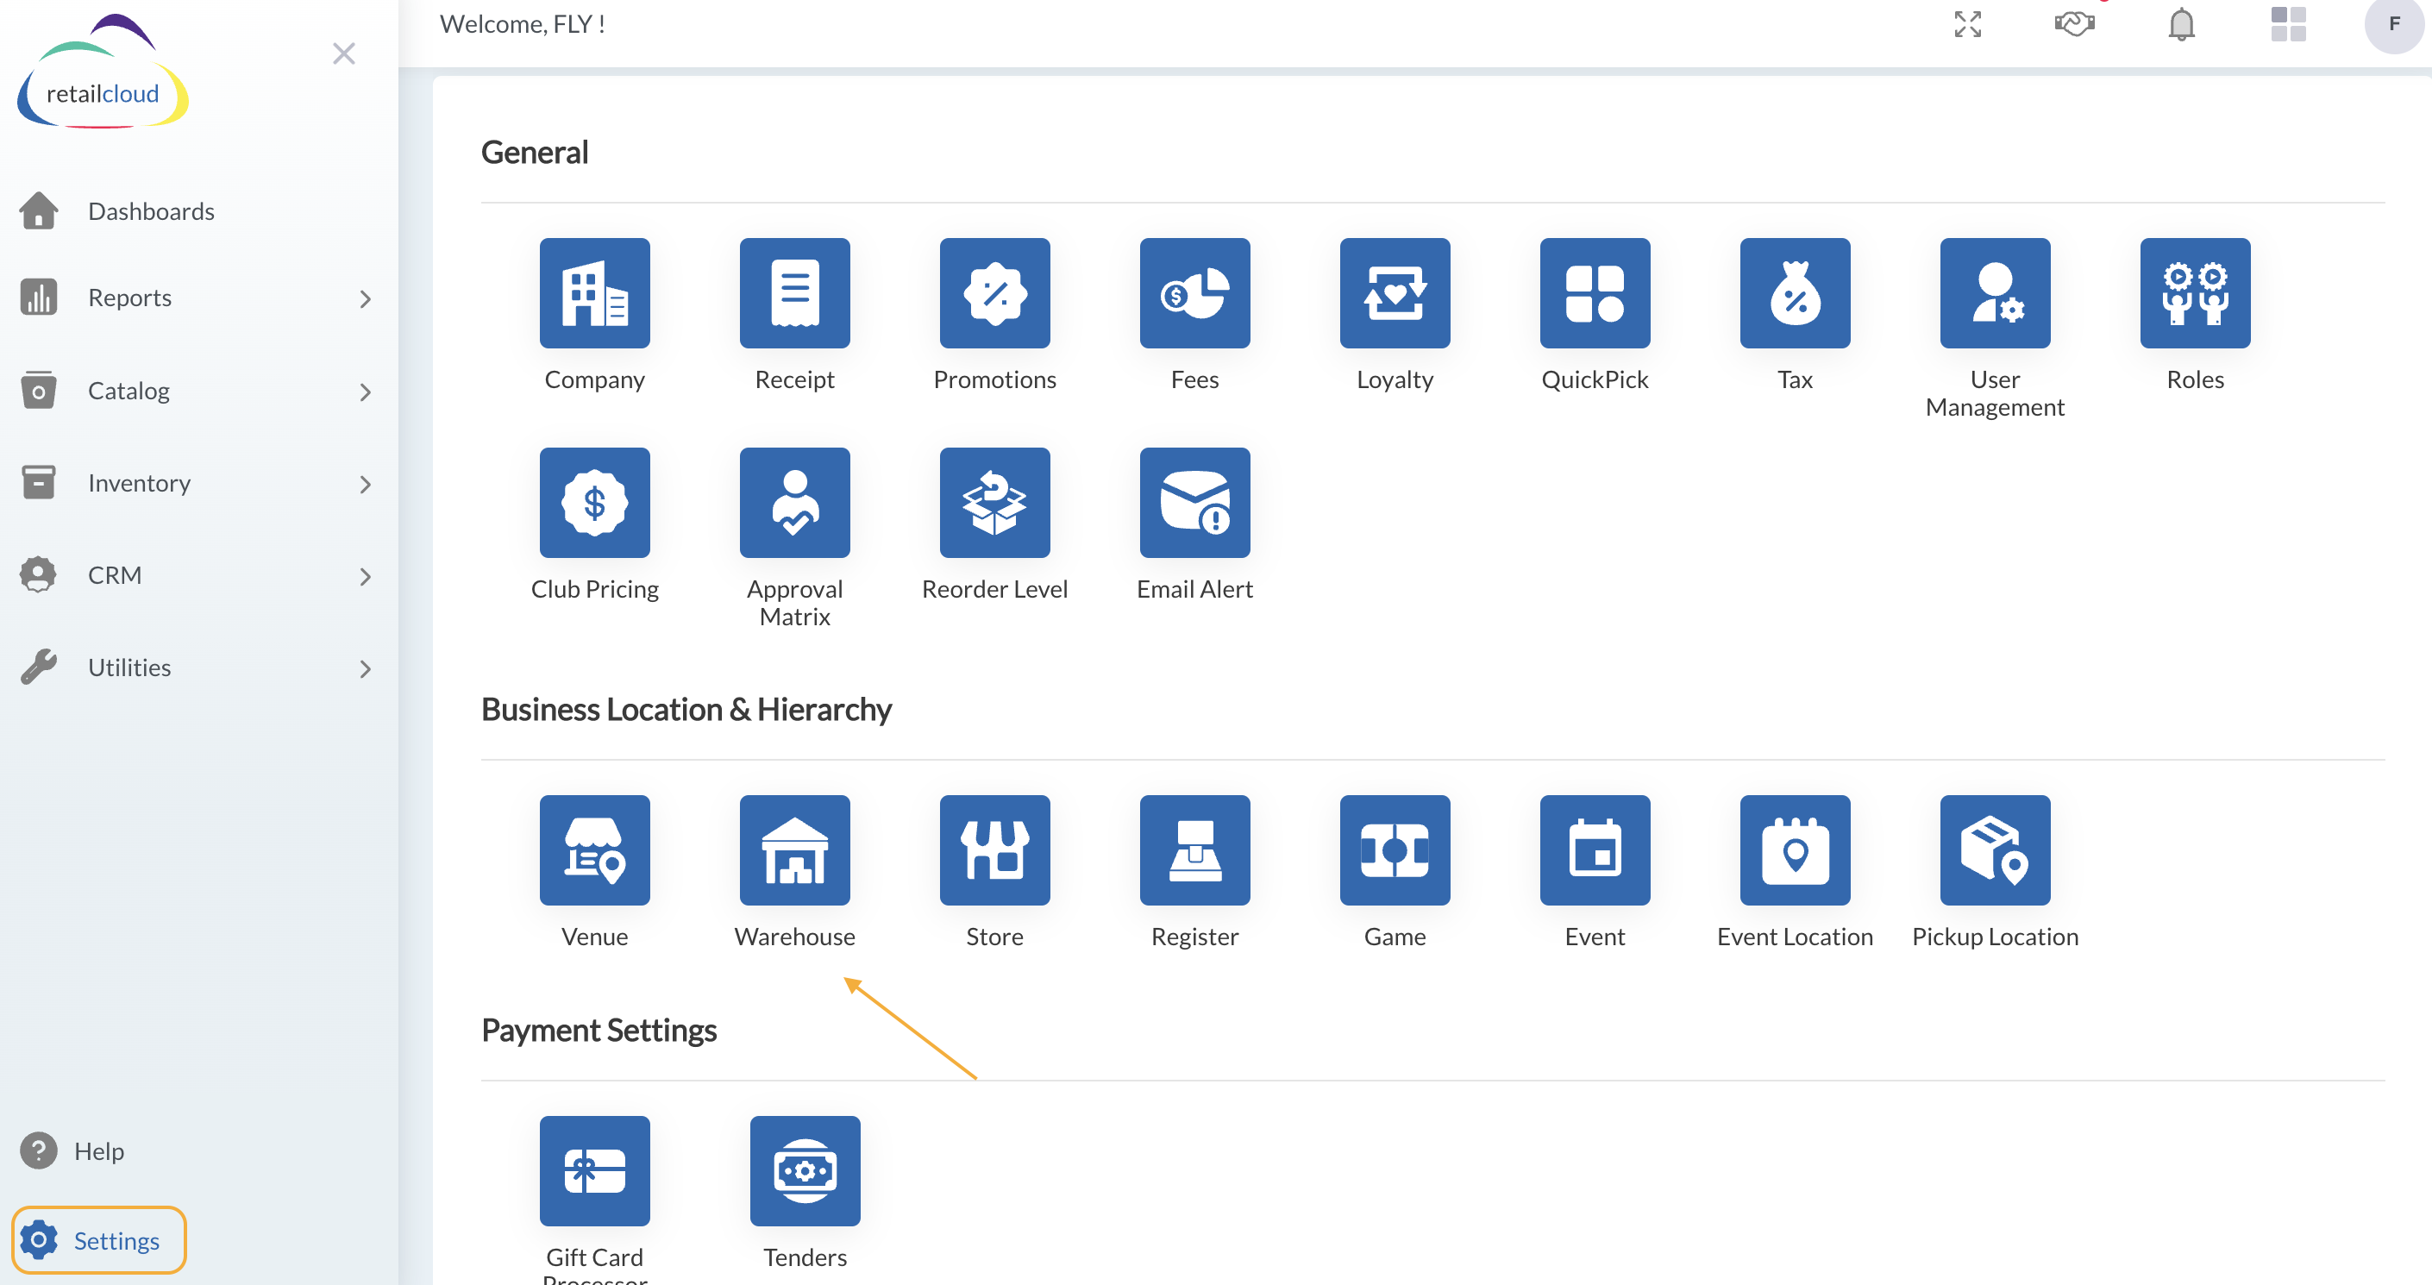
Task: Open the apps grid icon in header
Action: click(2289, 23)
